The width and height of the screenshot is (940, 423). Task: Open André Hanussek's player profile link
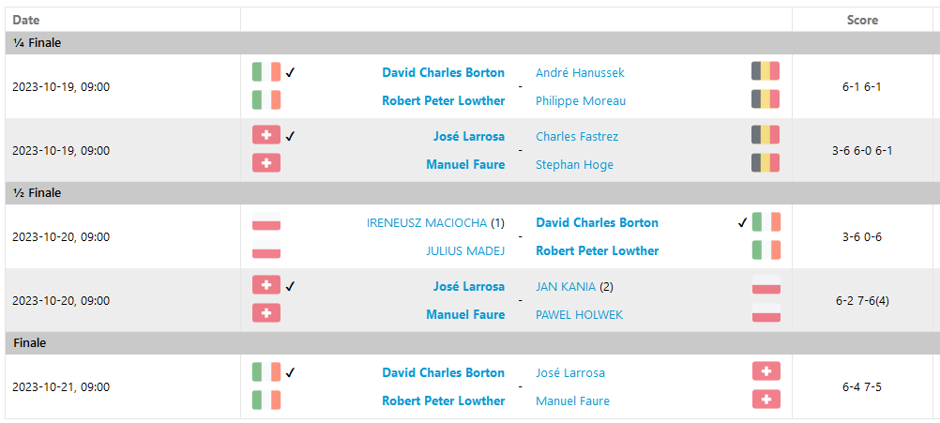tap(580, 72)
